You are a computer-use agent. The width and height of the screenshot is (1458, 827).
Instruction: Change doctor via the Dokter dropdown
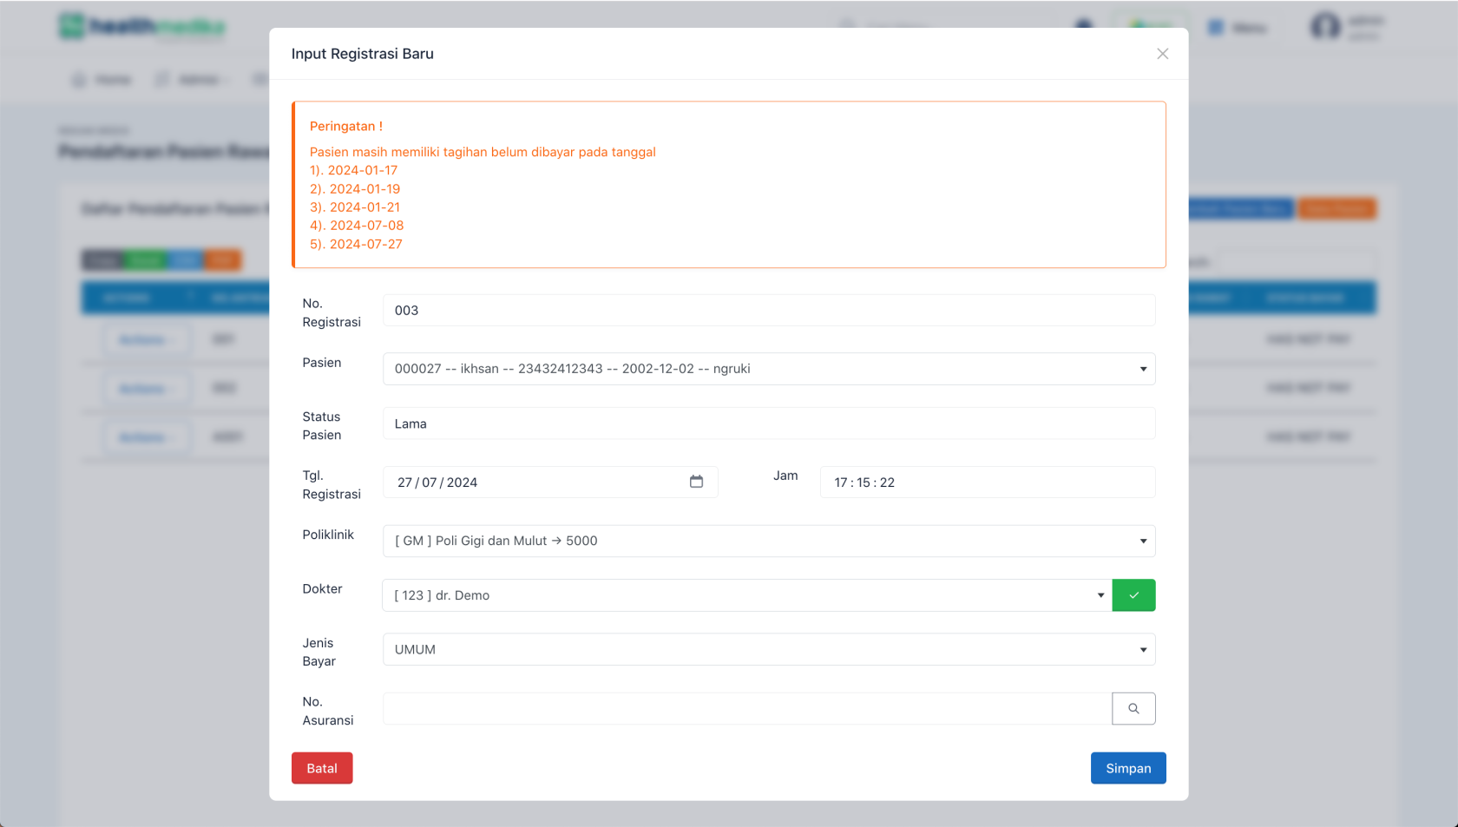pyautogui.click(x=748, y=595)
